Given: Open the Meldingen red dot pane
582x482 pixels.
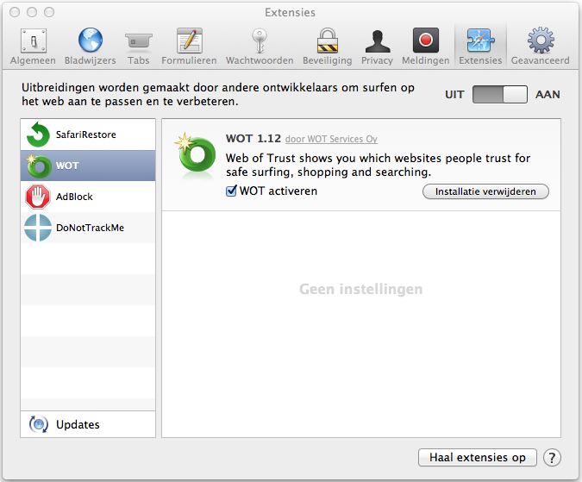Looking at the screenshot, I should pyautogui.click(x=425, y=47).
